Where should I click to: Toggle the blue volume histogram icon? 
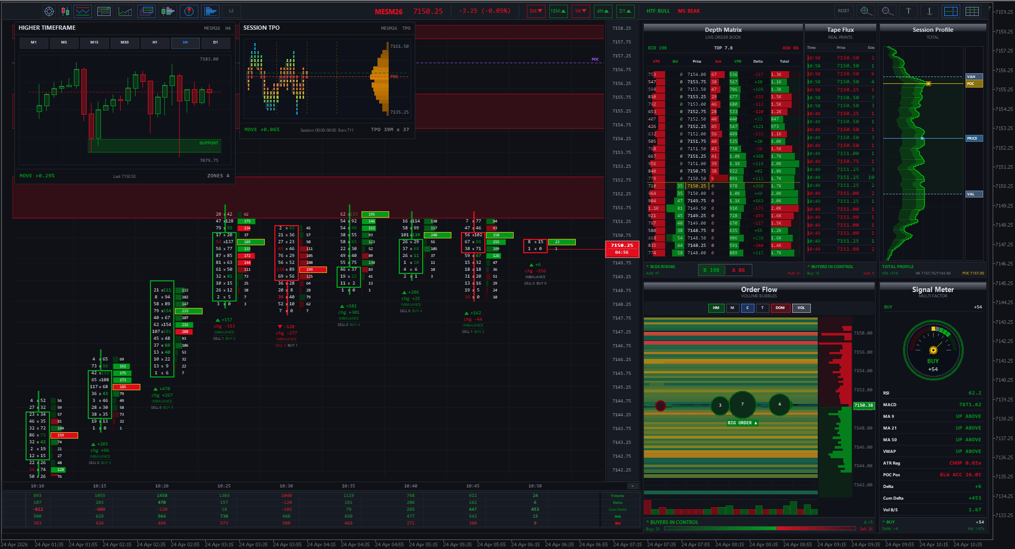[210, 11]
